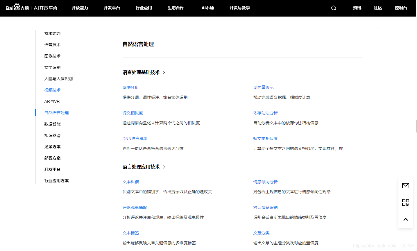Select 行业应用方案 in sidebar
The image size is (417, 251).
57,181
